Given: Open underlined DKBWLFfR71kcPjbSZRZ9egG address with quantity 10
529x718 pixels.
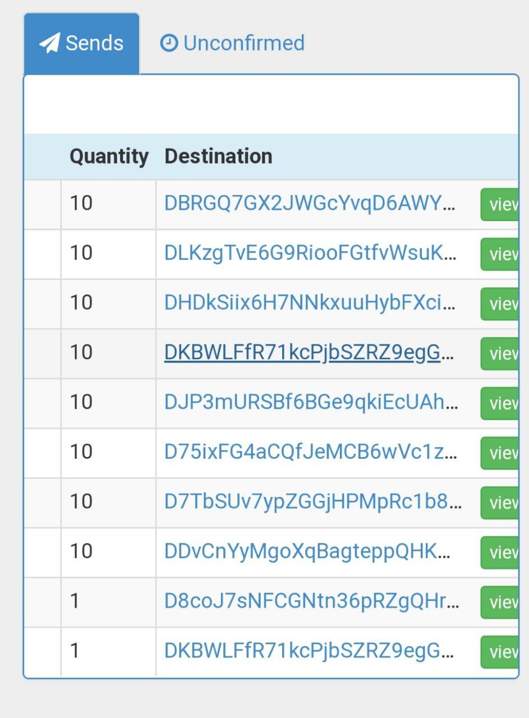Looking at the screenshot, I should [x=310, y=352].
